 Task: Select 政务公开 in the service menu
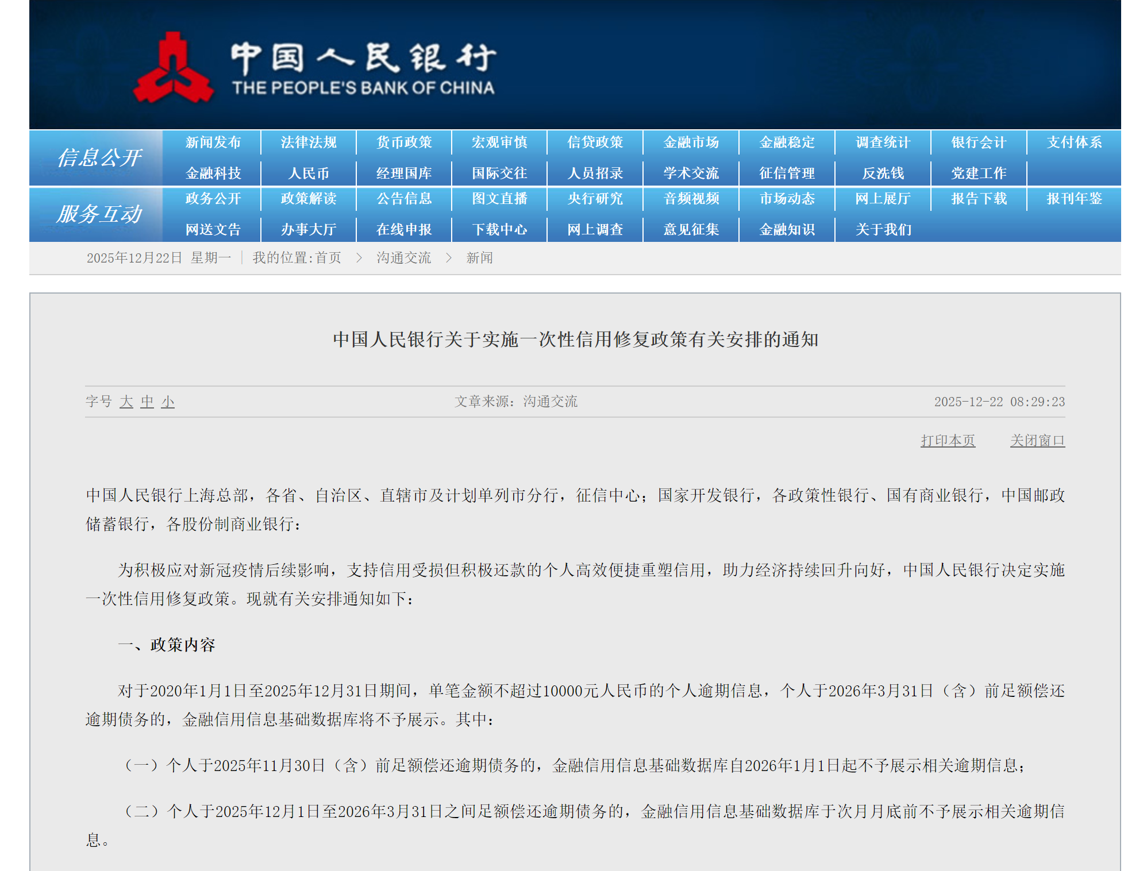pos(213,199)
